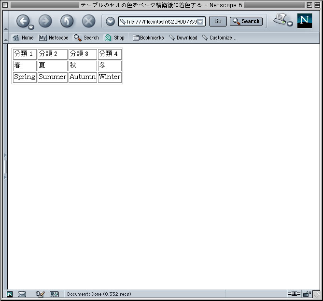Click the 春 table cell
Screen dimensions: 323x301
(x=25, y=66)
